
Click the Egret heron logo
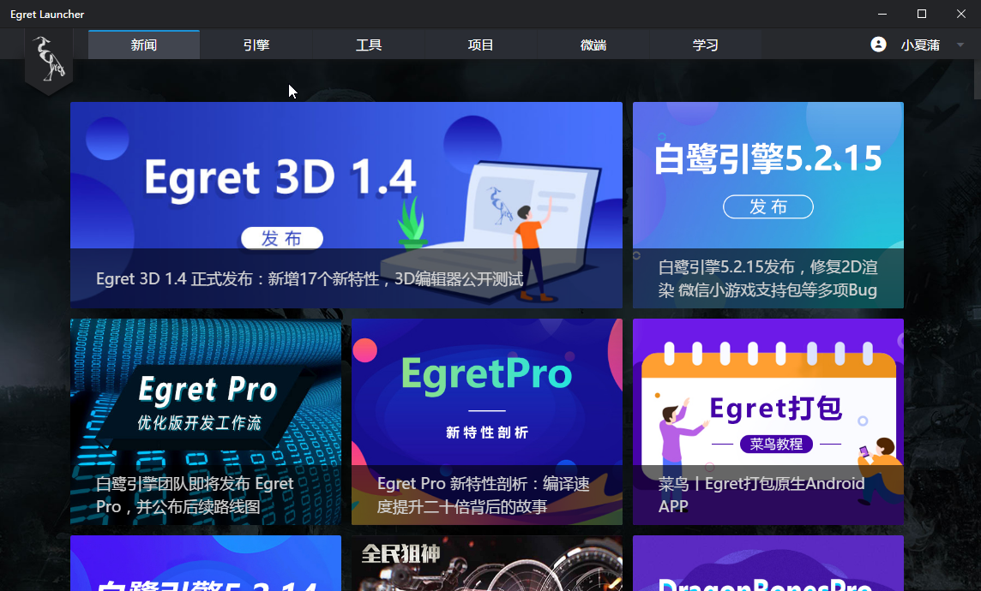(49, 64)
